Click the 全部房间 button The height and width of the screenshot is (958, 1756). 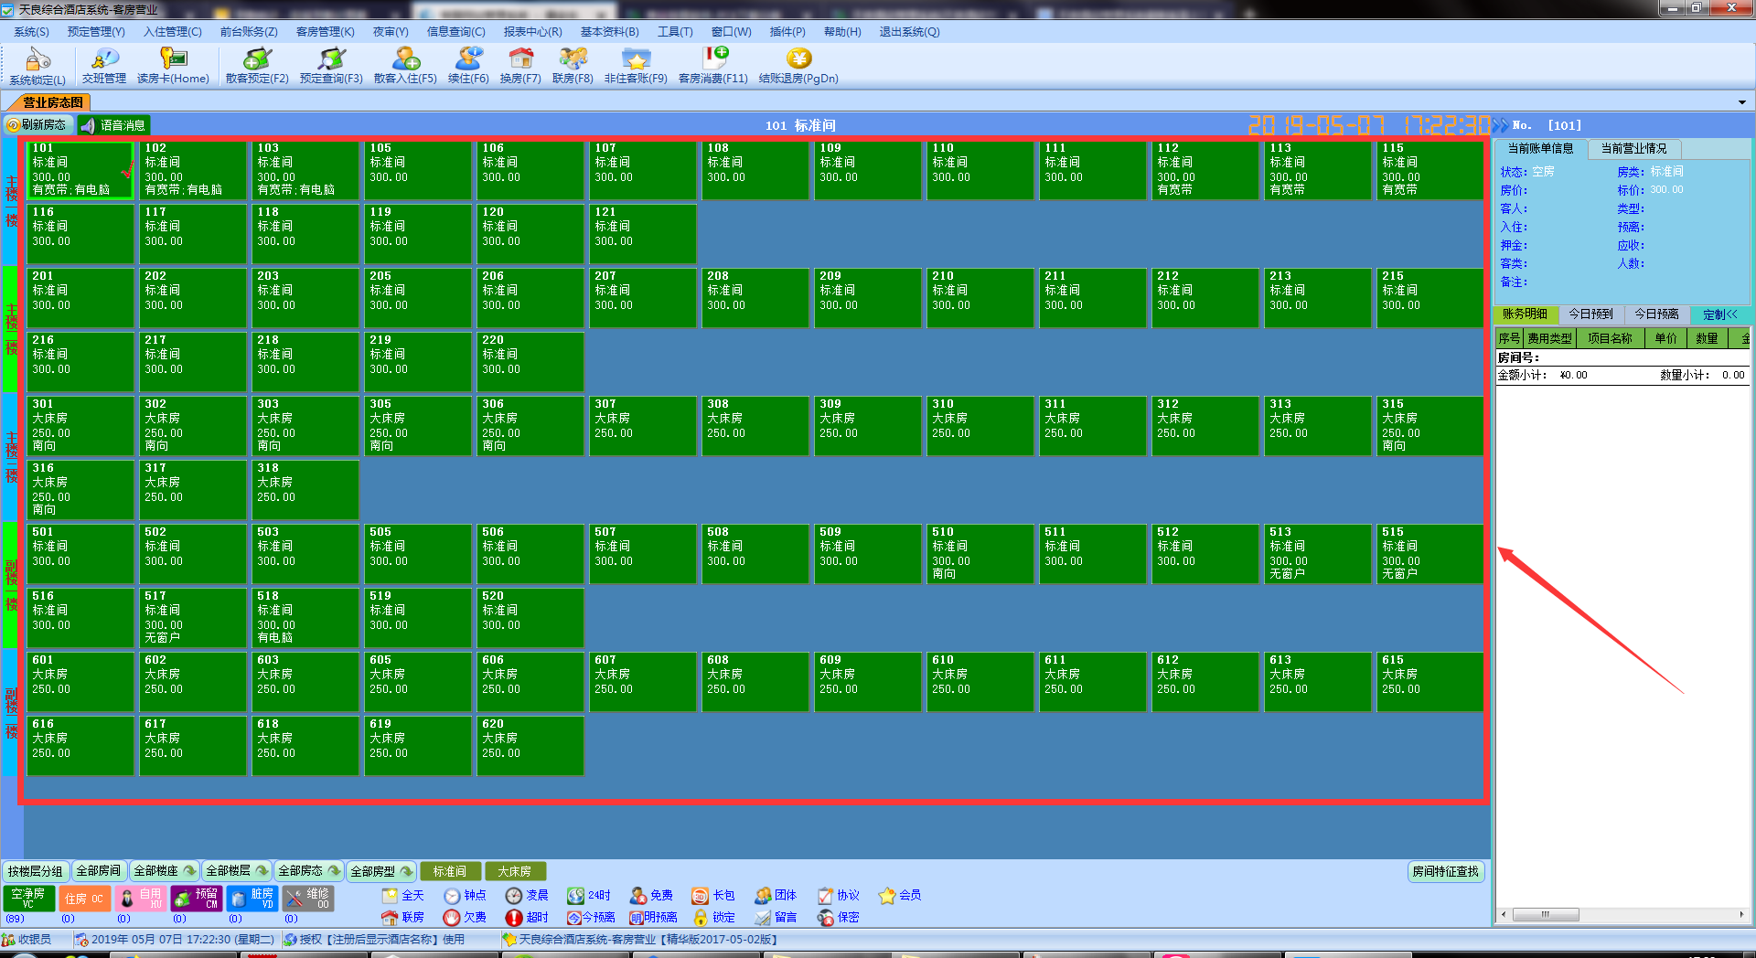pyautogui.click(x=99, y=871)
